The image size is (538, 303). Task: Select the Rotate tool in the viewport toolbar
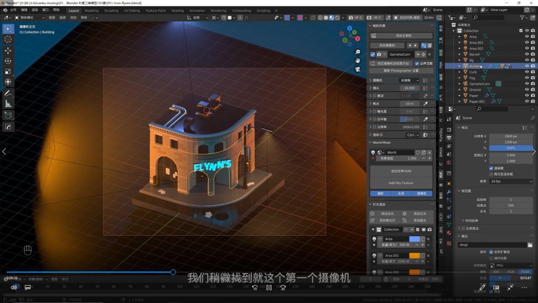point(8,61)
